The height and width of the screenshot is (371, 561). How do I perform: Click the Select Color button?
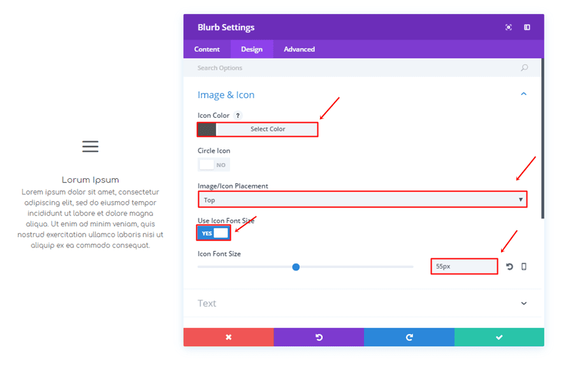point(267,129)
